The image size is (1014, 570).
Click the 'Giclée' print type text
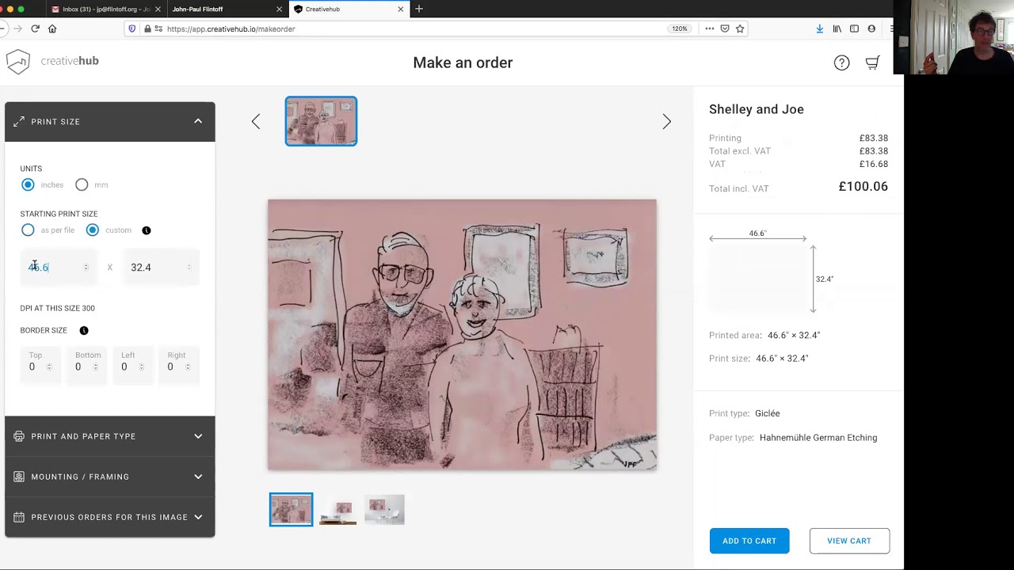(768, 413)
